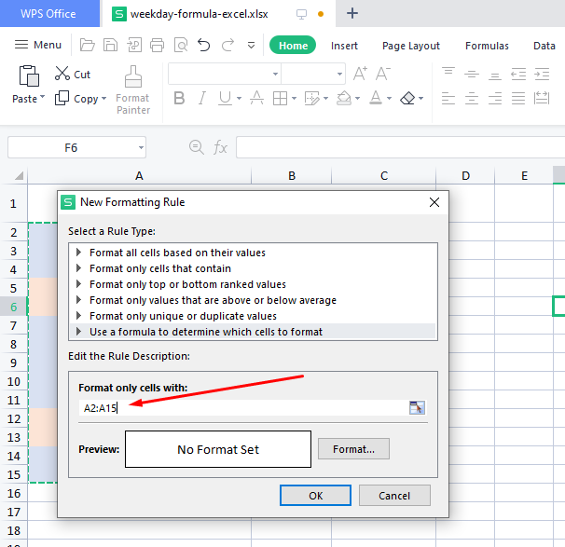Image resolution: width=565 pixels, height=547 pixels.
Task: Open the font size dropdown
Action: [339, 74]
